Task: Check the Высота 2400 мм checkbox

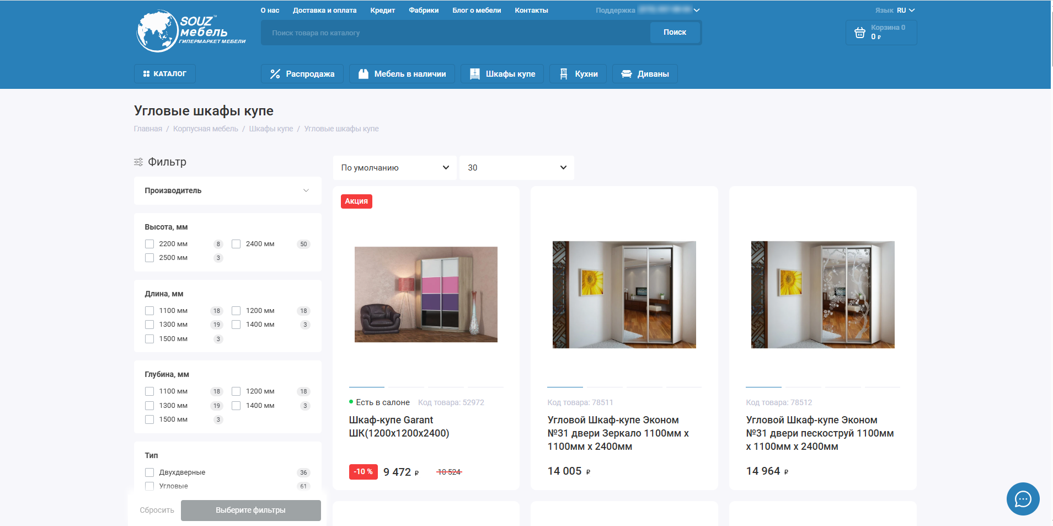Action: pyautogui.click(x=236, y=244)
